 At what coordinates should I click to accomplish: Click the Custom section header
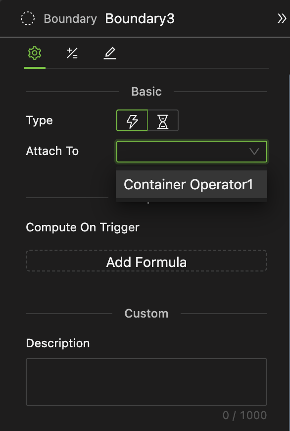click(146, 314)
